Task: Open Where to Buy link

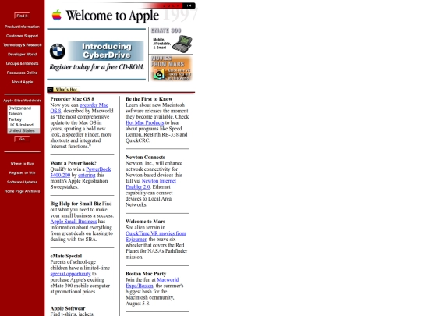Action: coord(23,163)
